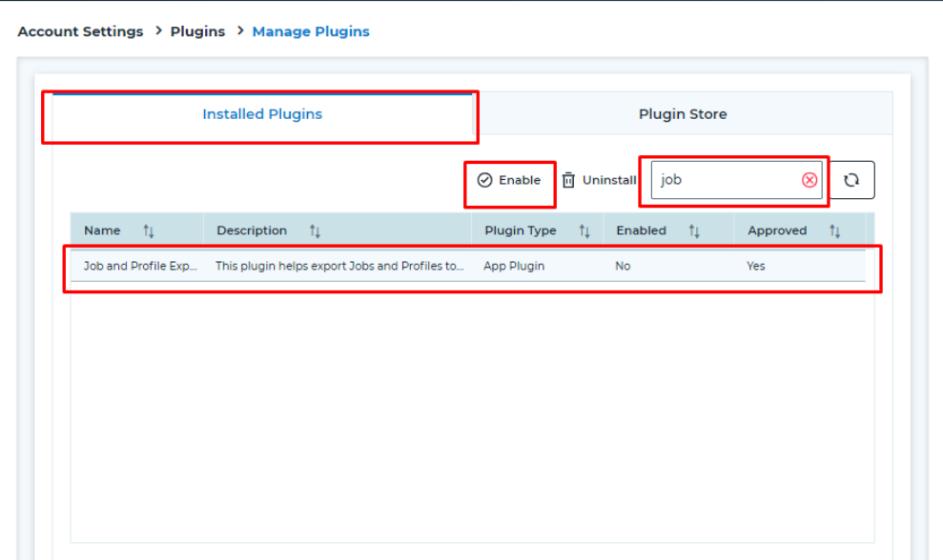Click the checkmark icon on Enable button

tap(486, 179)
